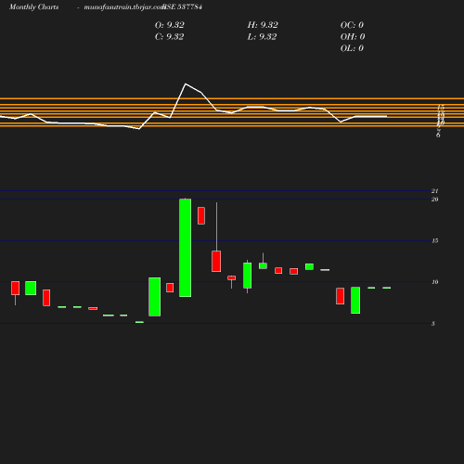Click the peak of the white line chart
This screenshot has width=464, height=464.
[186, 84]
